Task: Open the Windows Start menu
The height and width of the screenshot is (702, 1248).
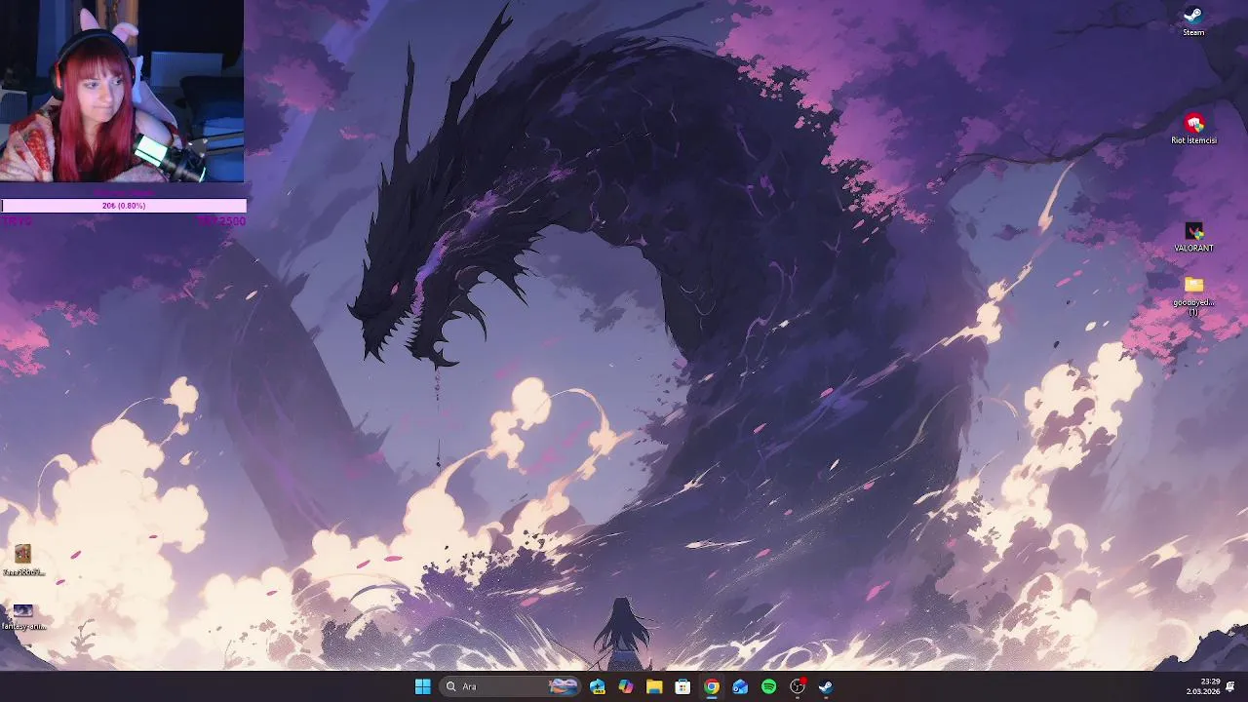Action: coord(422,686)
